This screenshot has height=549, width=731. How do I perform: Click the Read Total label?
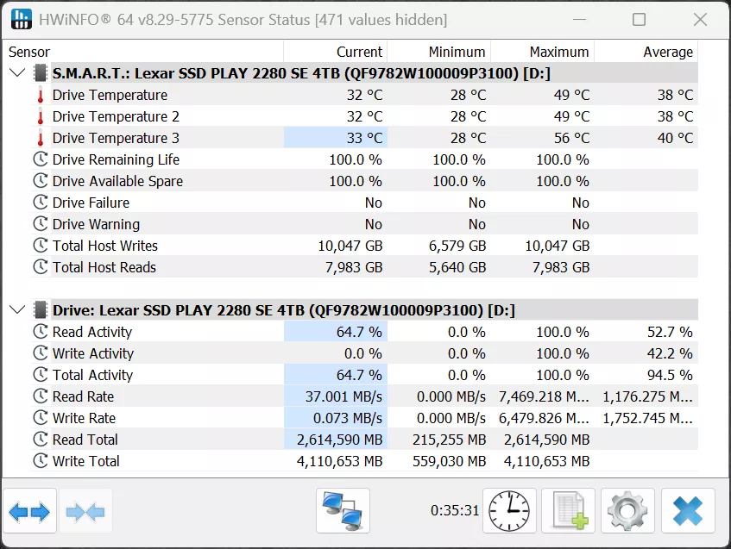(x=85, y=440)
